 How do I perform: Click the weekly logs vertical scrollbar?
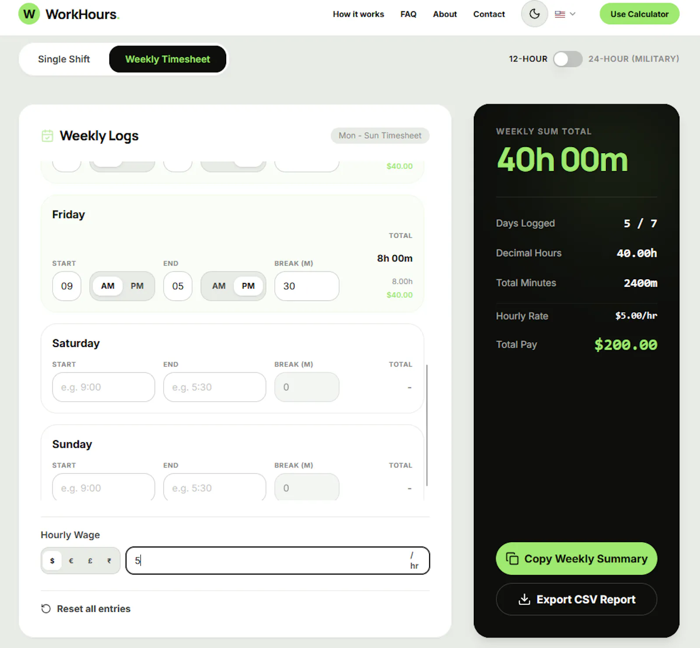427,425
